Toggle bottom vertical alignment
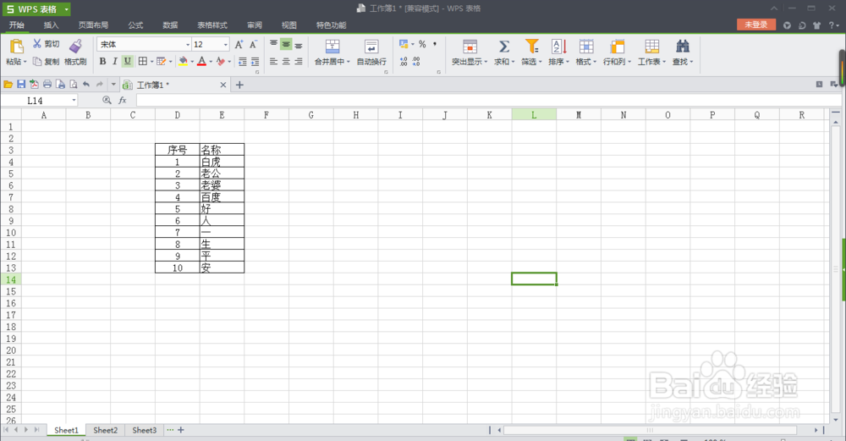The width and height of the screenshot is (846, 441). click(299, 44)
